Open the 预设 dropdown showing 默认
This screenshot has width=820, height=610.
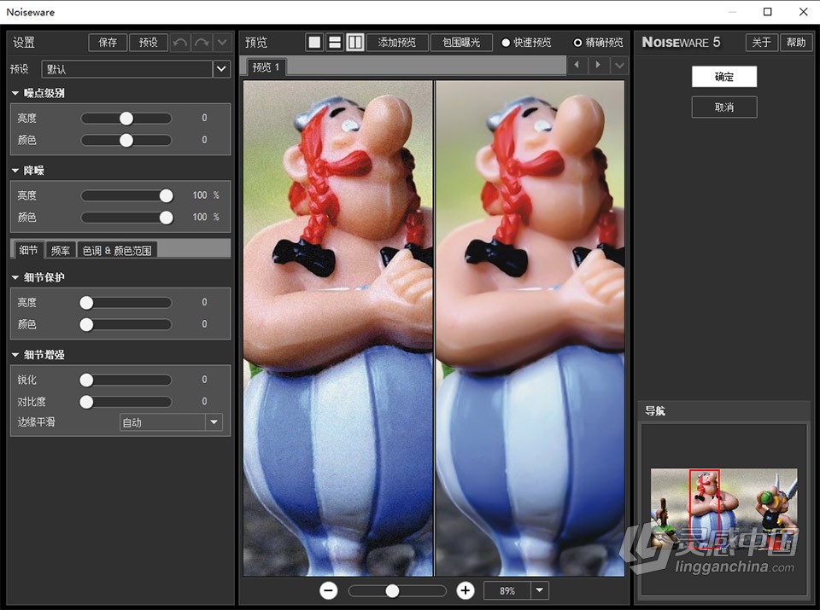click(x=220, y=69)
